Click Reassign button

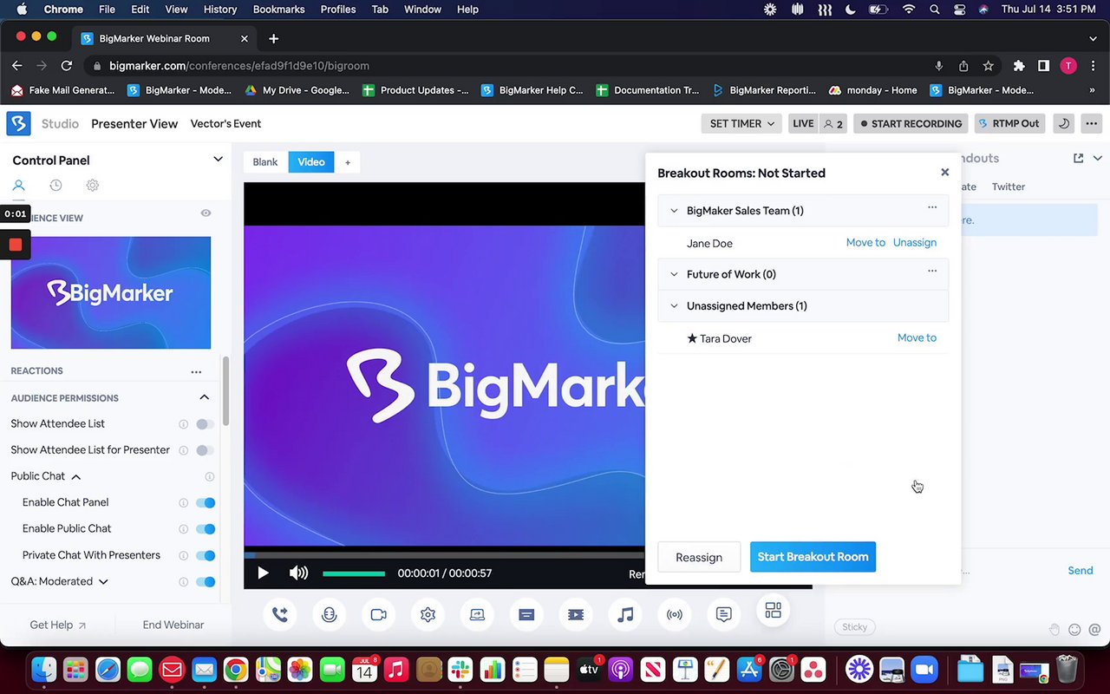coord(699,557)
